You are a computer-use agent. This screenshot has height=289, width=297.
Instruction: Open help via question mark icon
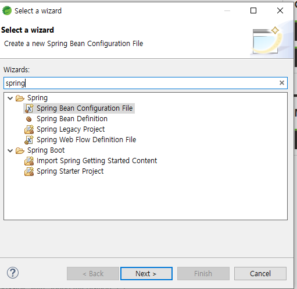pyautogui.click(x=13, y=273)
